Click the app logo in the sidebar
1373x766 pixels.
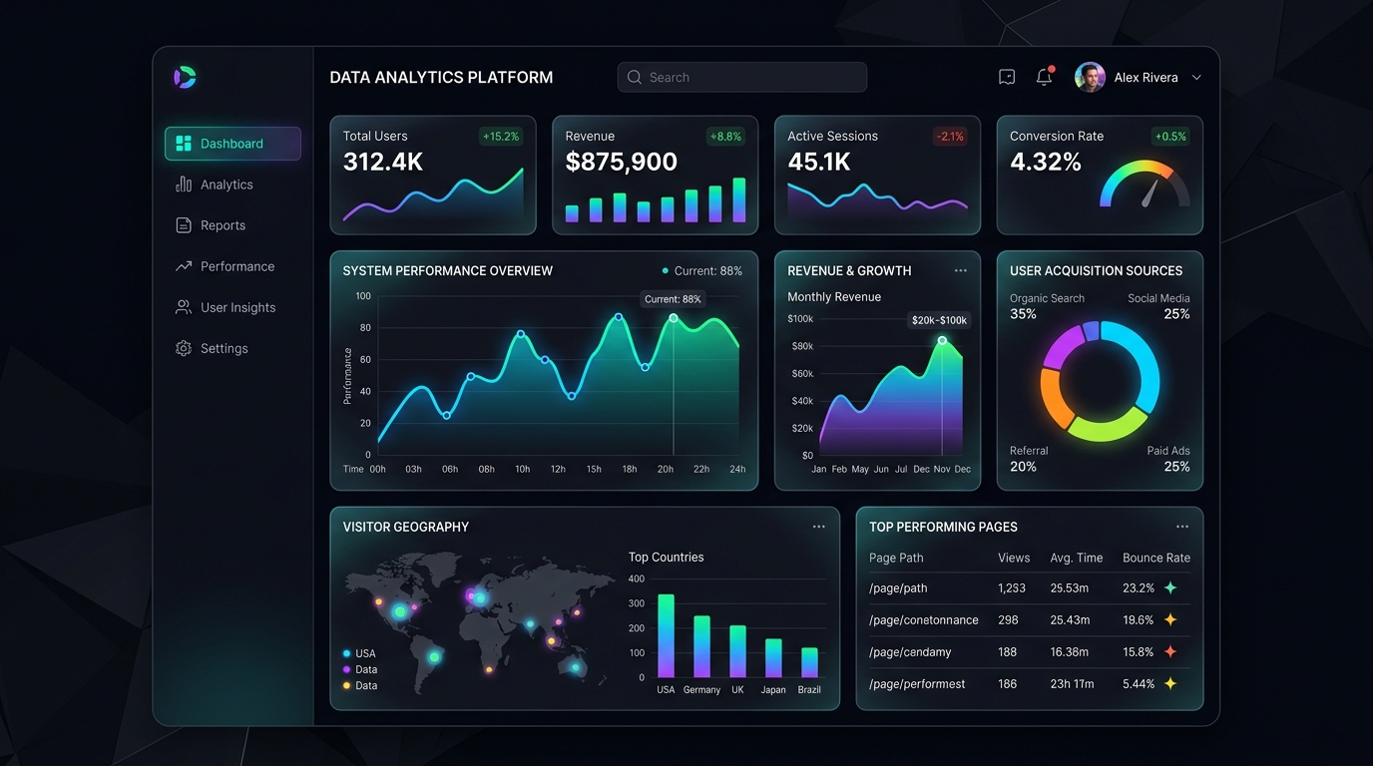point(185,77)
